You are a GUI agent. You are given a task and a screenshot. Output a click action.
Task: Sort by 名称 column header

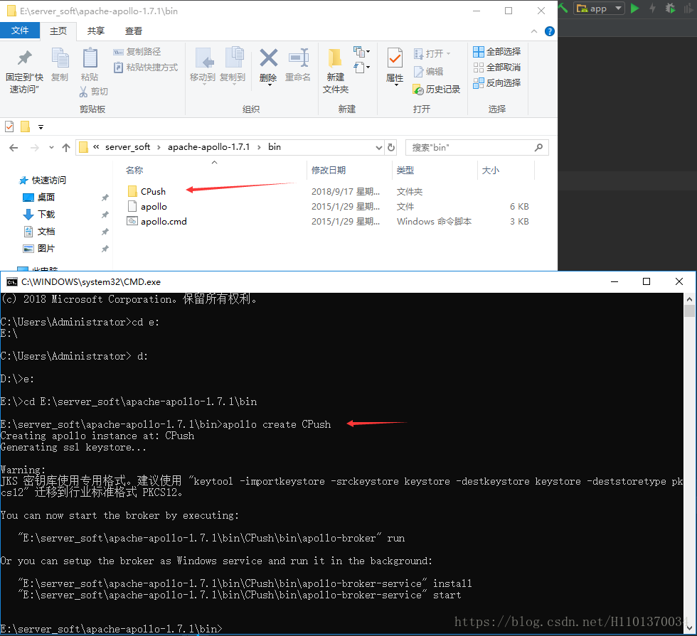pyautogui.click(x=134, y=171)
